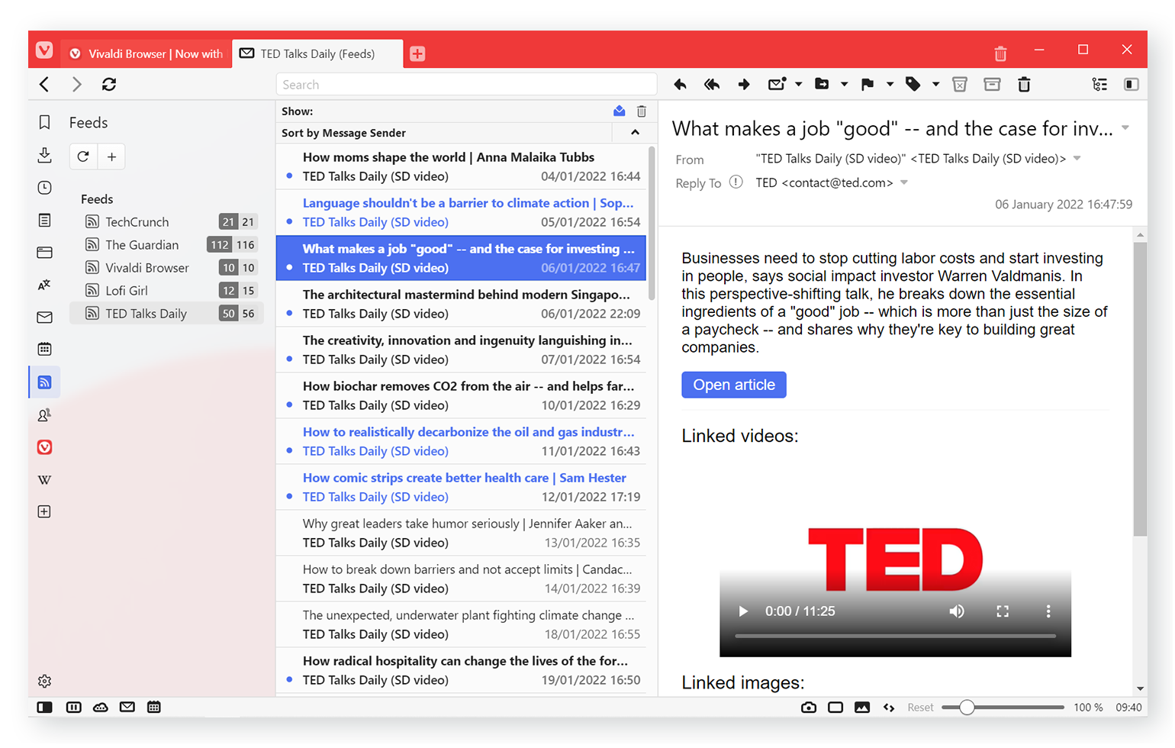Click the Capture page camera icon
1175x748 pixels.
pos(809,708)
